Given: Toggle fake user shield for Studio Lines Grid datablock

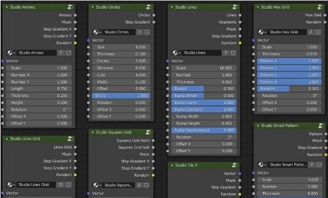Looking at the screenshot, I should pos(68,184).
